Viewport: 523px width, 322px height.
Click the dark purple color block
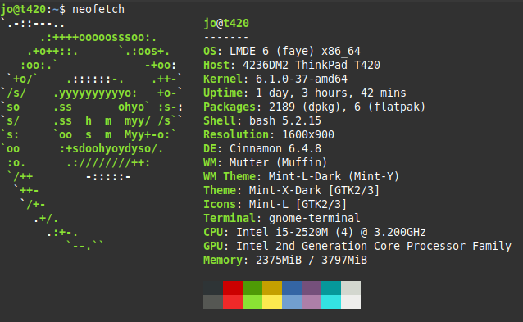click(x=312, y=288)
